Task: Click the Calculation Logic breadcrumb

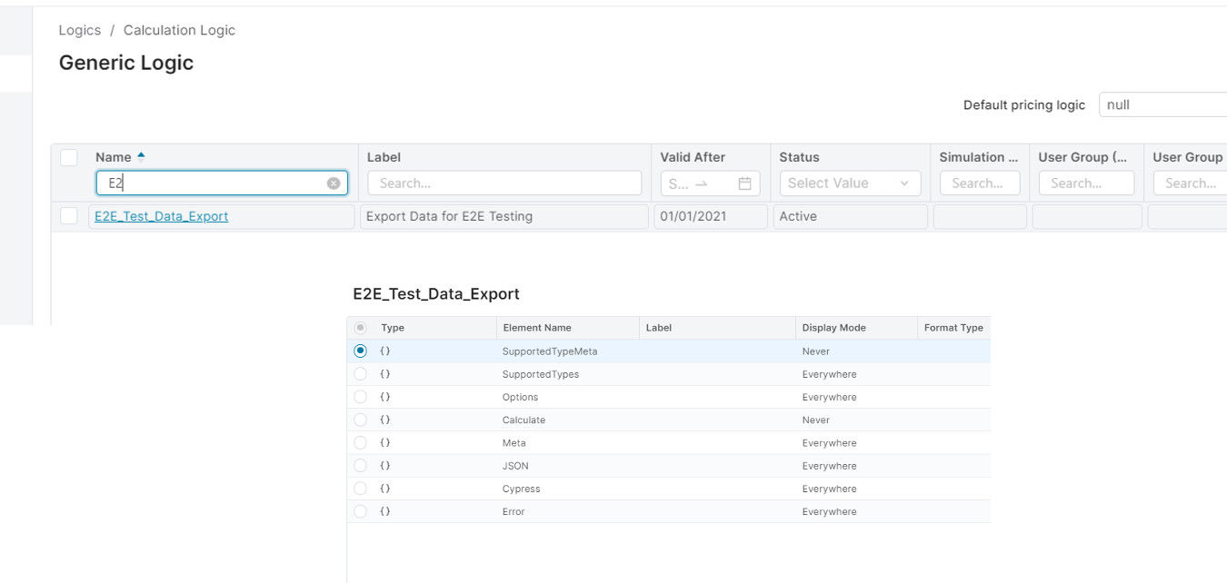Action: coord(179,30)
